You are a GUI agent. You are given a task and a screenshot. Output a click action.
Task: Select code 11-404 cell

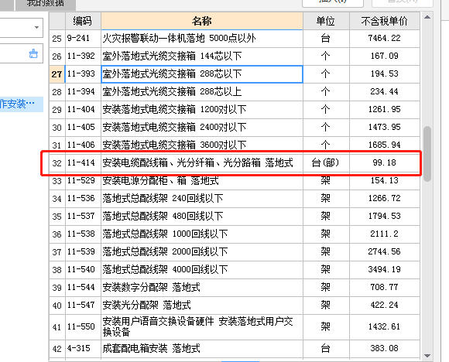pyautogui.click(x=83, y=110)
